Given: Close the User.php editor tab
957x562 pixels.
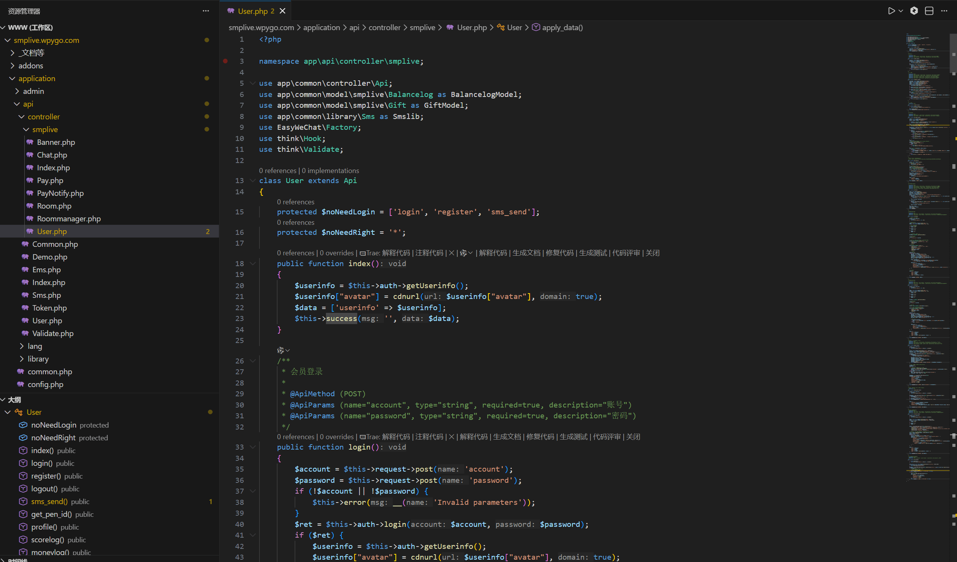Looking at the screenshot, I should 283,11.
